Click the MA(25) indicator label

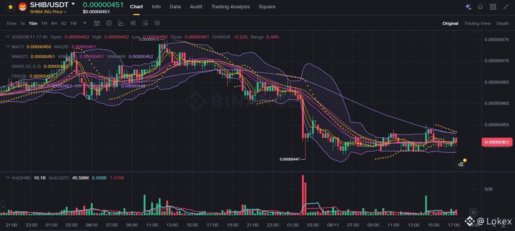pyautogui.click(x=61, y=47)
